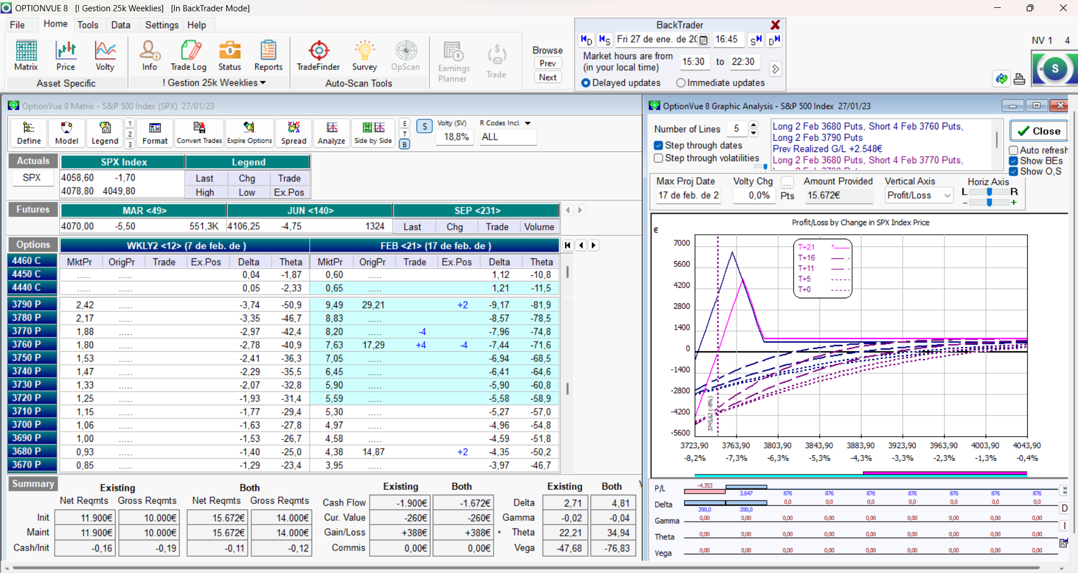1078x573 pixels.
Task: Launch the OpScan tool
Action: point(406,55)
